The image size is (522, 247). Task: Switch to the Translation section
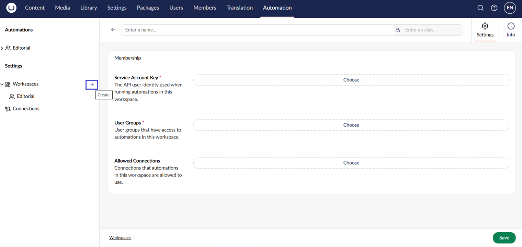coord(240,8)
